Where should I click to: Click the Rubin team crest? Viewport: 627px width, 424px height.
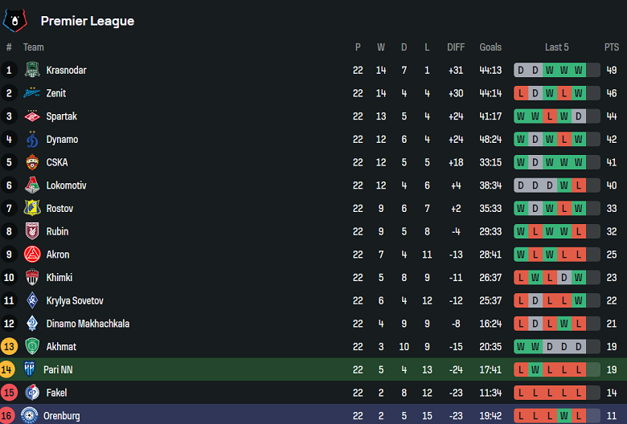coord(31,231)
